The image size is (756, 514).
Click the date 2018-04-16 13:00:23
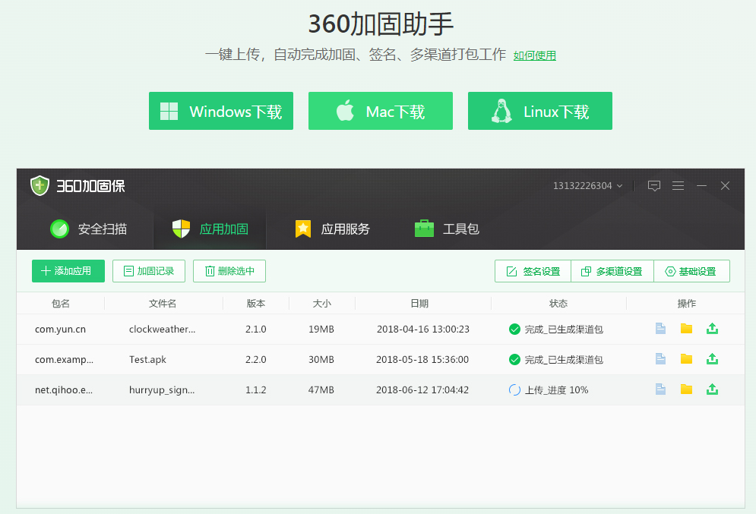tap(423, 329)
